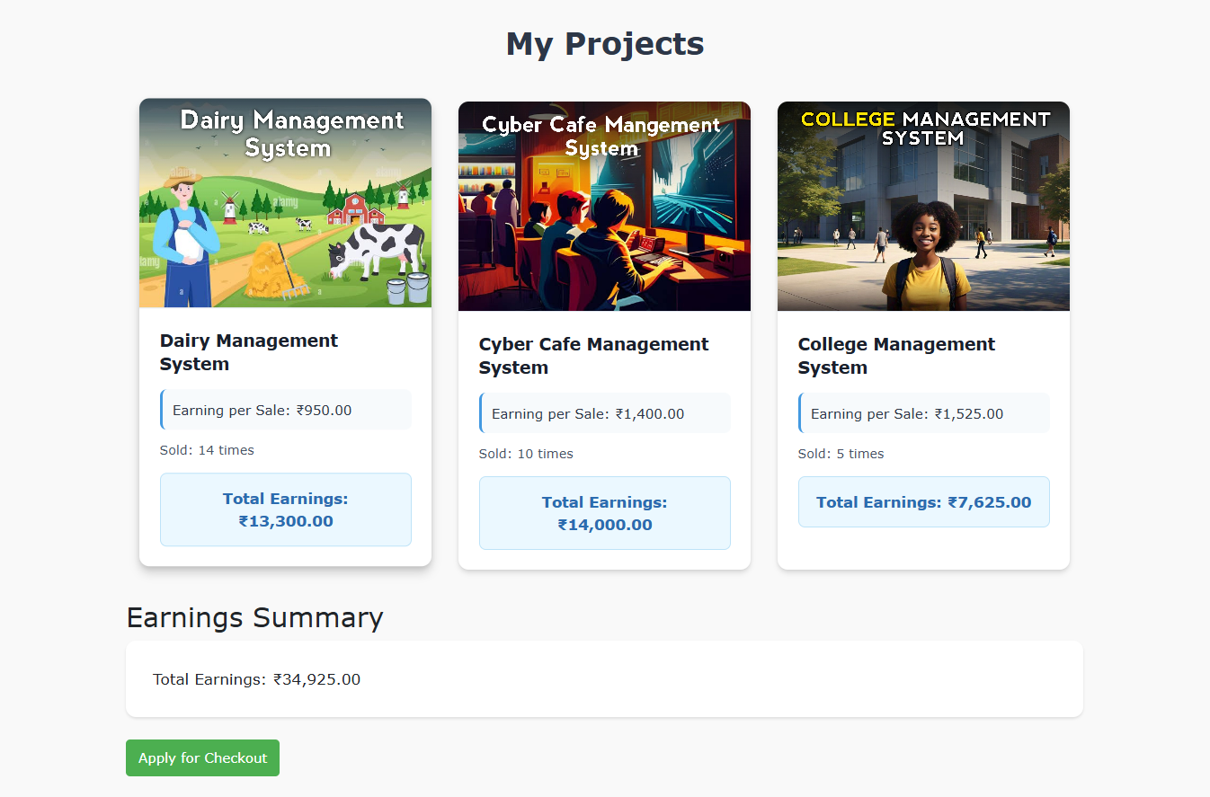Select the Earning per Sale ₹1,400.00 field

coord(604,413)
